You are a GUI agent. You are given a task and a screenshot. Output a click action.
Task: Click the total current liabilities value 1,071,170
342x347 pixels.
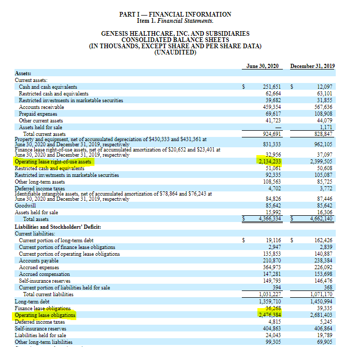click(x=321, y=294)
